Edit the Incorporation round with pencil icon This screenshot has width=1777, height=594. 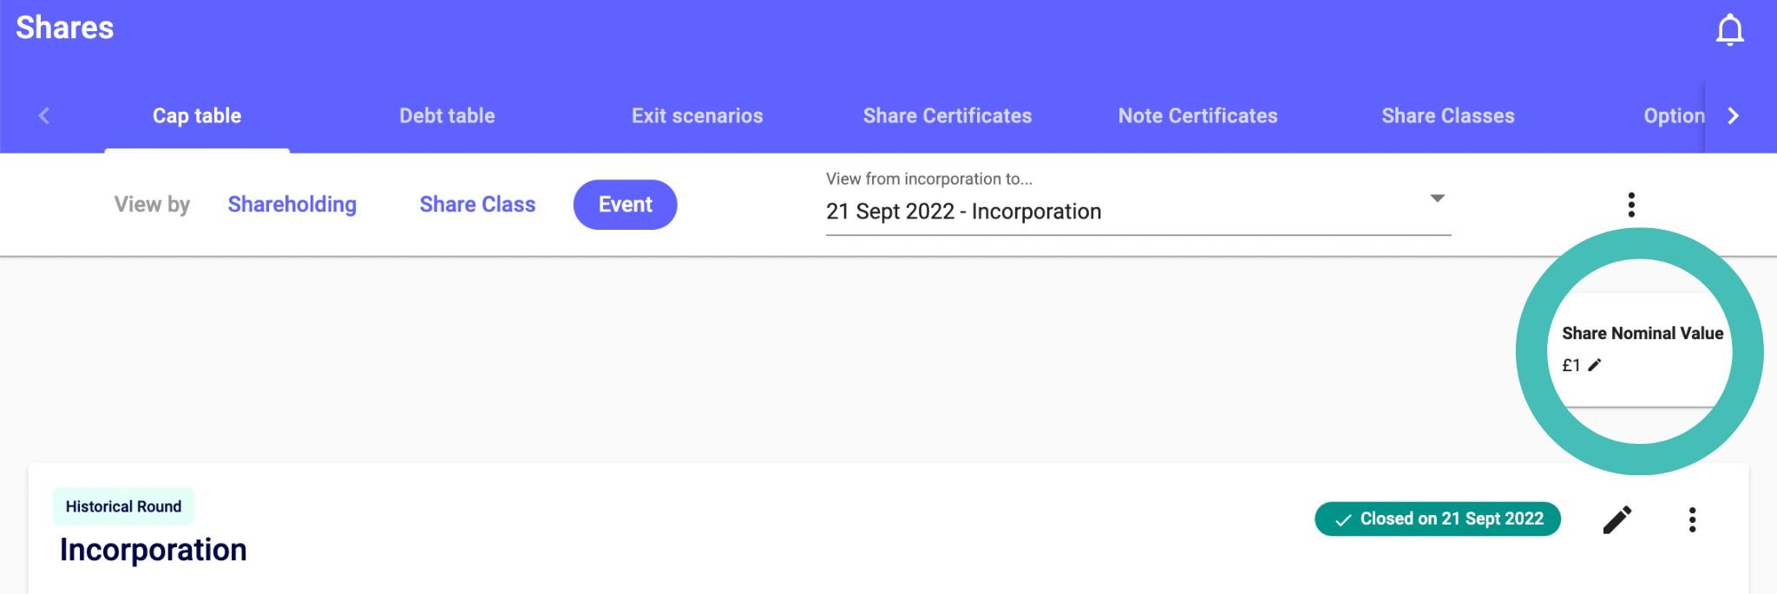[x=1616, y=519]
